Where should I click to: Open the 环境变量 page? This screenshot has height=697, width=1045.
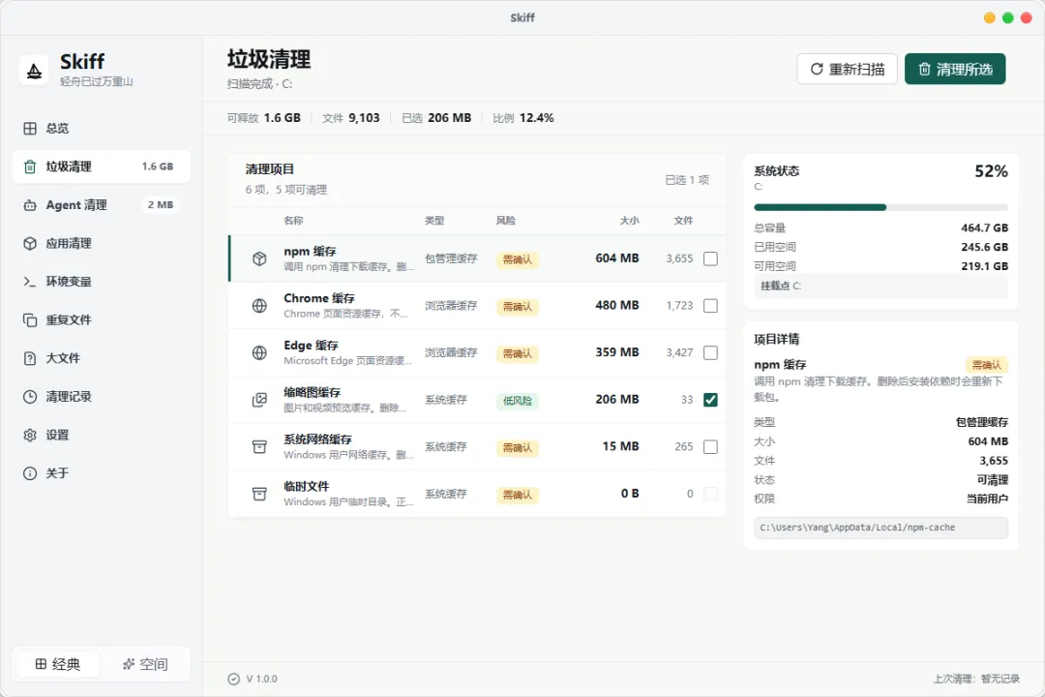coord(102,282)
